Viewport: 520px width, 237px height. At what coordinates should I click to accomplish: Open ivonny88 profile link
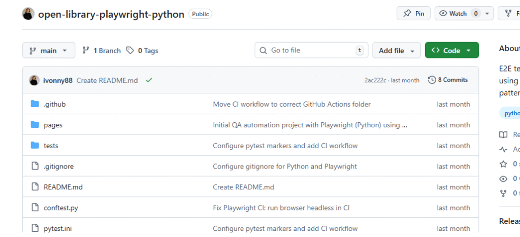[x=58, y=80]
